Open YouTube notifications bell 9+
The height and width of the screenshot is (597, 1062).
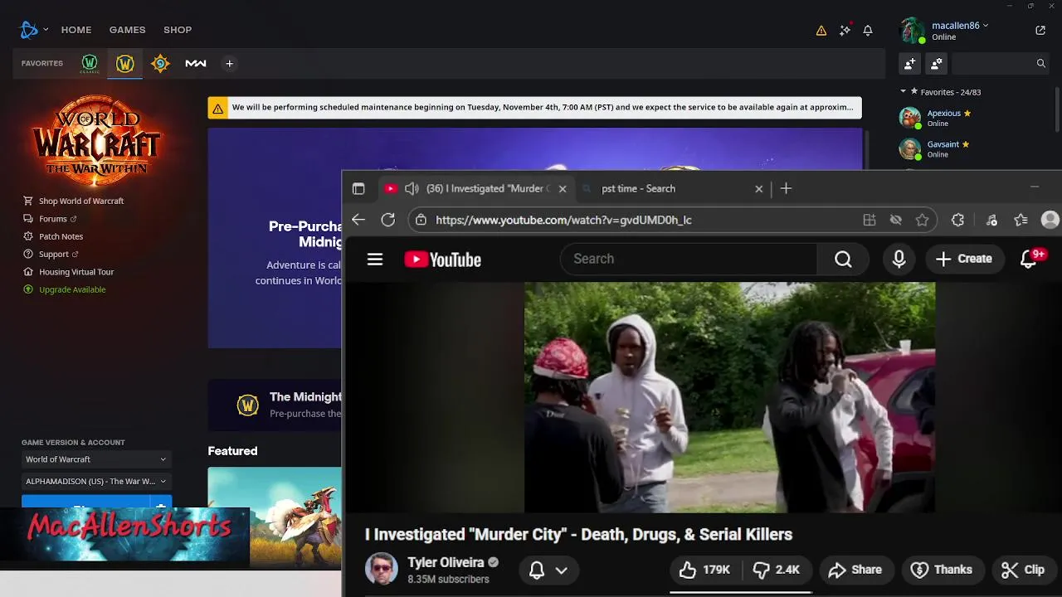1030,260
